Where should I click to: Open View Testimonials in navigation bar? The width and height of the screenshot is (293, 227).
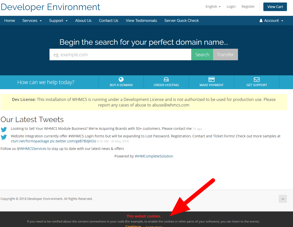coord(141,21)
